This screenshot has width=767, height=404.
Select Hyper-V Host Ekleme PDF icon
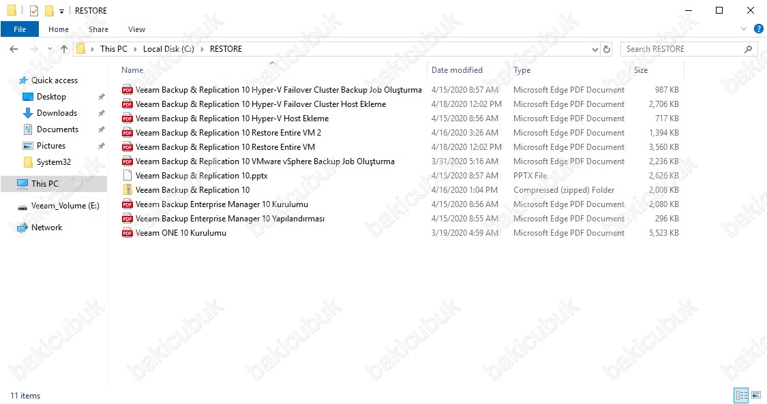click(127, 119)
